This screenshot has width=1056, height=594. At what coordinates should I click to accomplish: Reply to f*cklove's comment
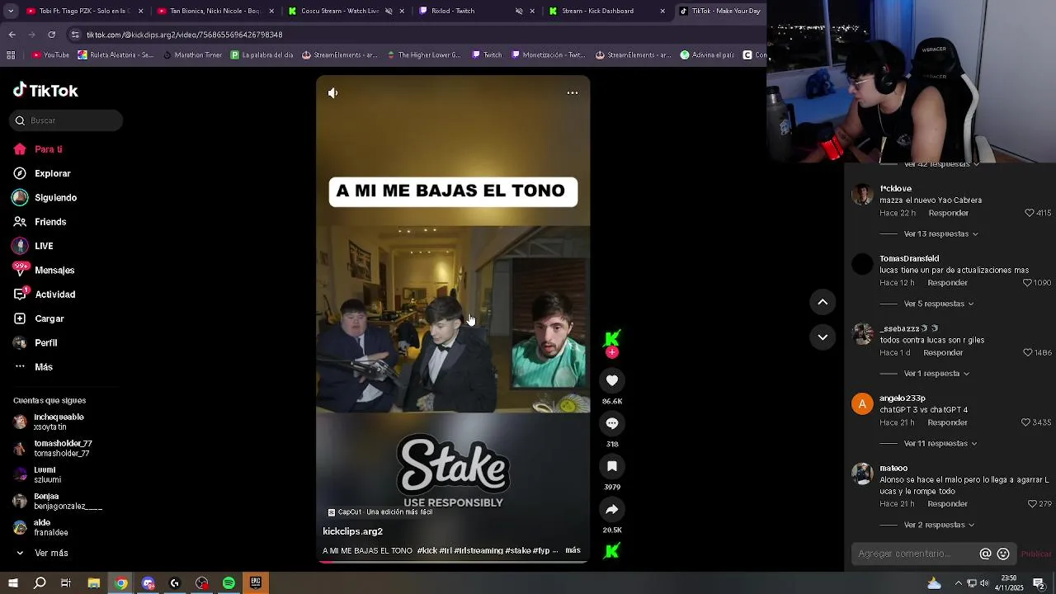[x=948, y=213]
